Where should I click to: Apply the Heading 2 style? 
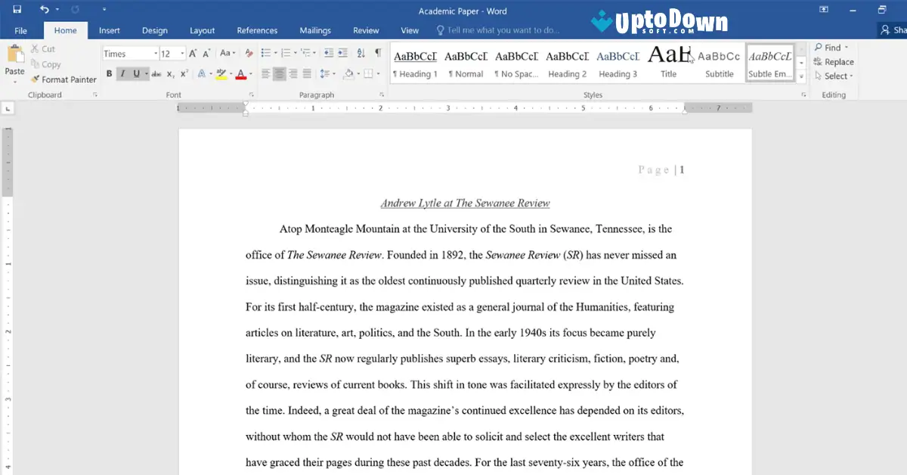(x=567, y=63)
